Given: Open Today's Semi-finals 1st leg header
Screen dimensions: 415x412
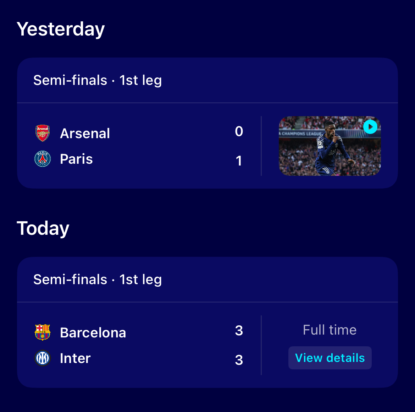Looking at the screenshot, I should coord(98,280).
